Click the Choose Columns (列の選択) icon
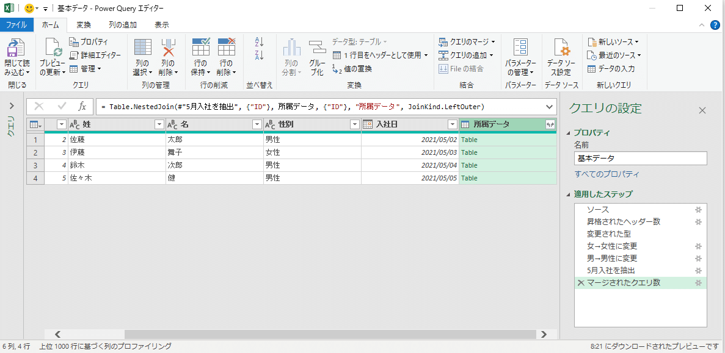This screenshot has width=725, height=353. (143, 48)
